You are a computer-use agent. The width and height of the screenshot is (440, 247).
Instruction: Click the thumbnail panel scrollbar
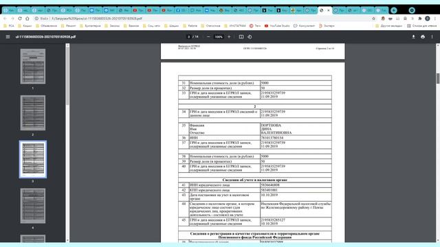(x=67, y=75)
